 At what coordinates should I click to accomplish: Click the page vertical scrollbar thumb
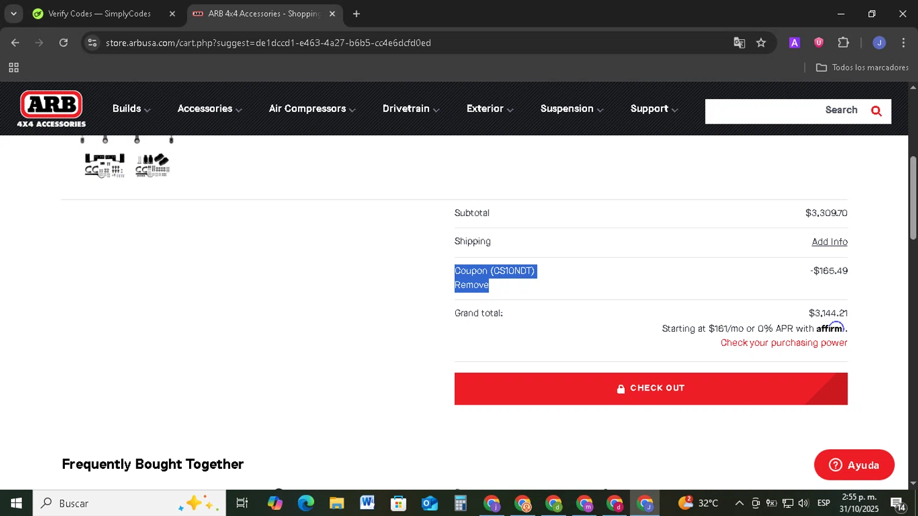point(912,198)
